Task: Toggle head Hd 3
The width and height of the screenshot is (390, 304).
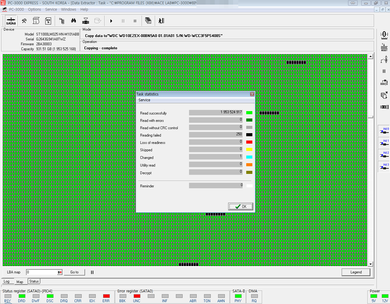Action: pyautogui.click(x=384, y=167)
